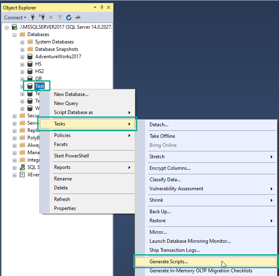Click the Refresh icon in Object Explorer toolbar
The width and height of the screenshot is (279, 276).
coord(69,18)
